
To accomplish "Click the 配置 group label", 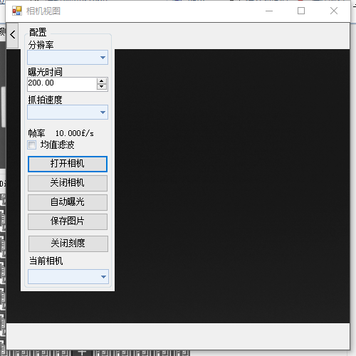I will point(38,32).
